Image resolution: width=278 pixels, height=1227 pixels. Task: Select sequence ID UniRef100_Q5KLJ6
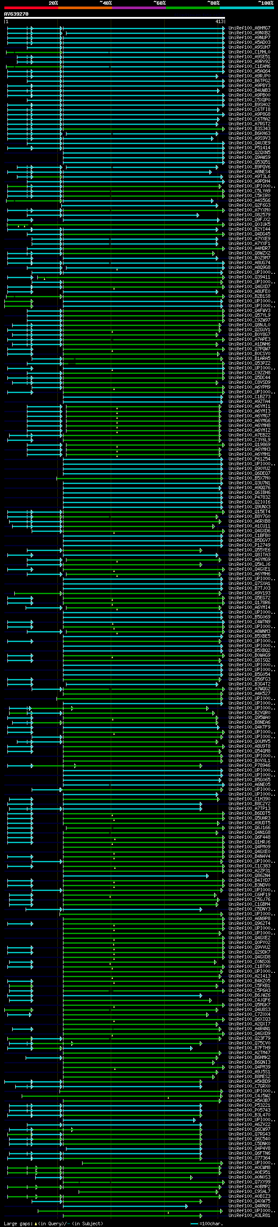pos(249,565)
